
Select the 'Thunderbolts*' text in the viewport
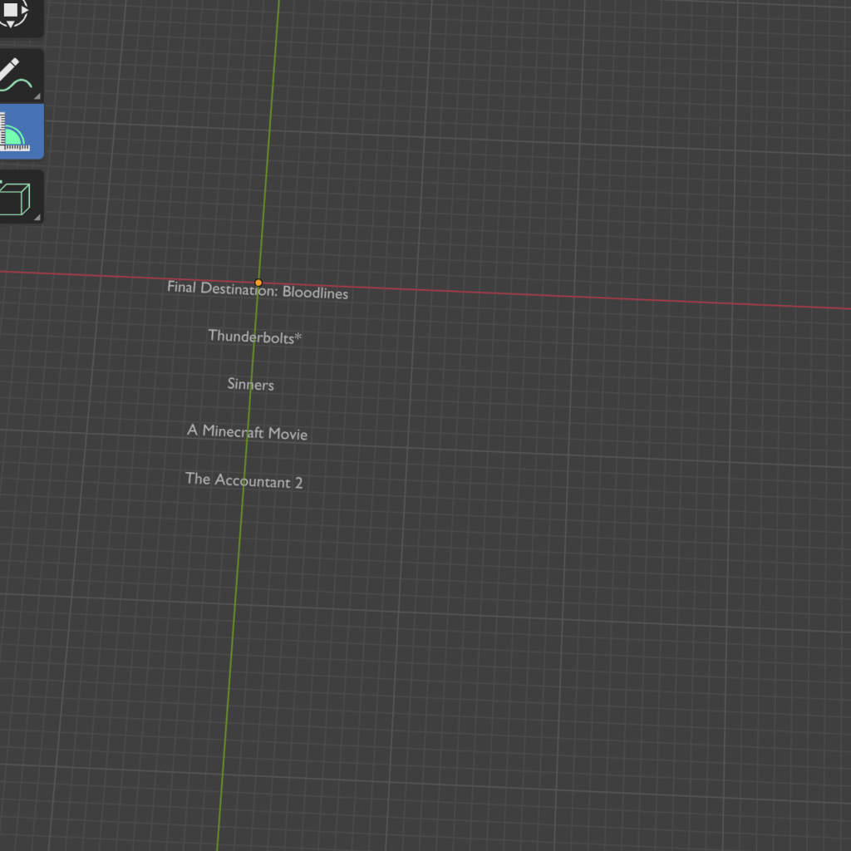(x=254, y=337)
